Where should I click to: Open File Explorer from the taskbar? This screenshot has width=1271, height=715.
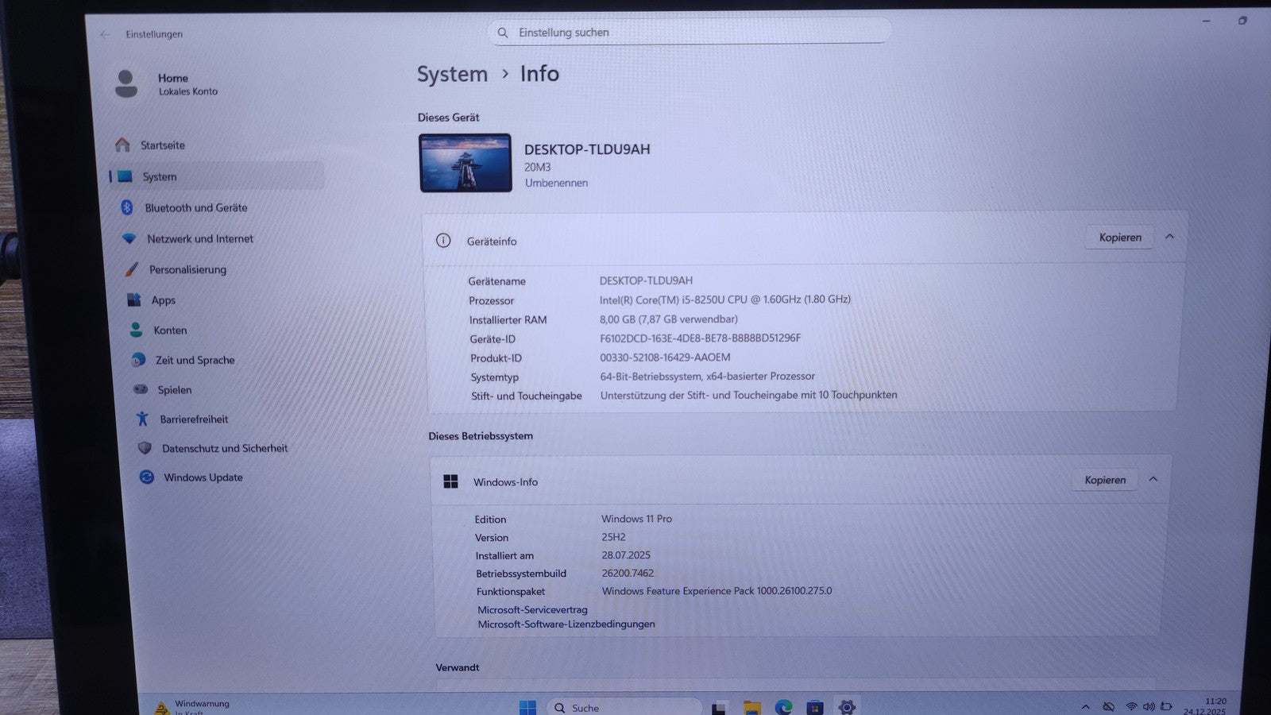751,708
